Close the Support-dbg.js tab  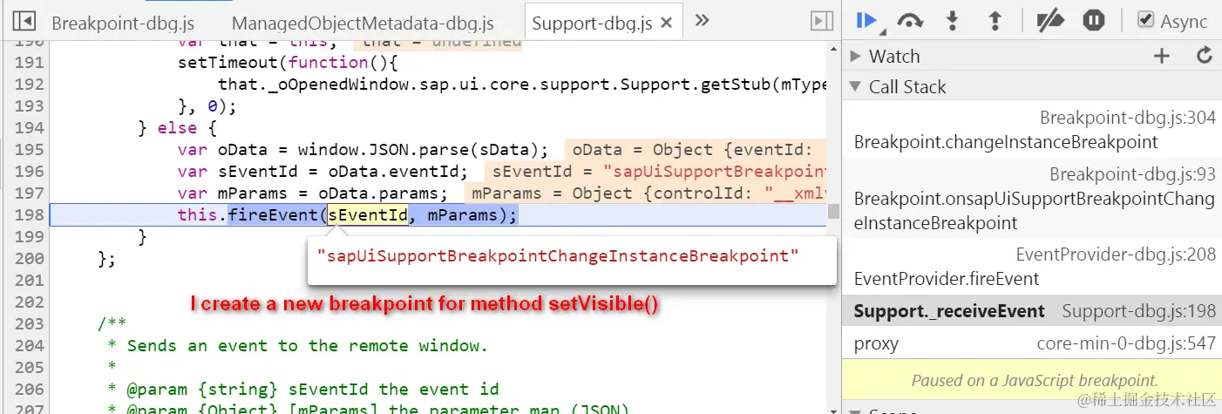(668, 23)
